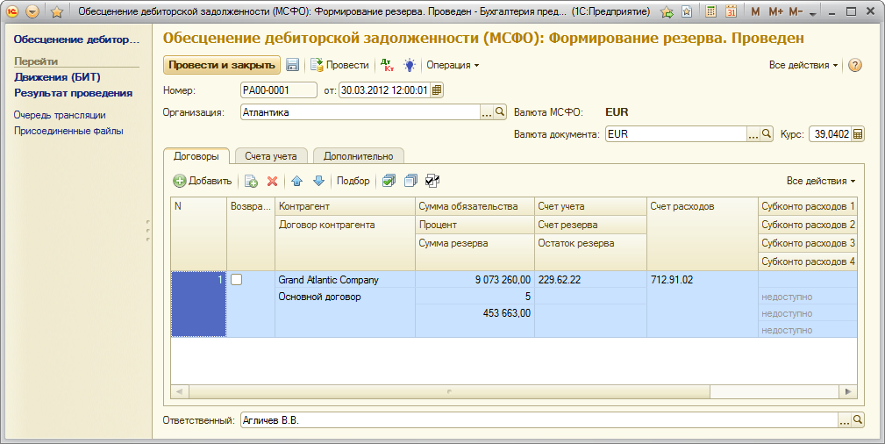Click the Дт/Кт postings icon

(x=387, y=66)
